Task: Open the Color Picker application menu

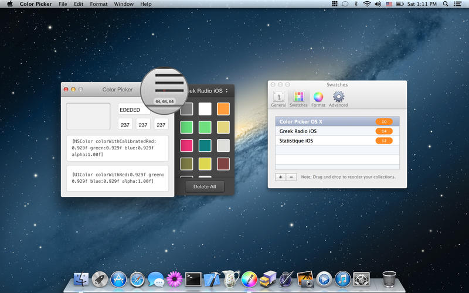Action: [36, 4]
